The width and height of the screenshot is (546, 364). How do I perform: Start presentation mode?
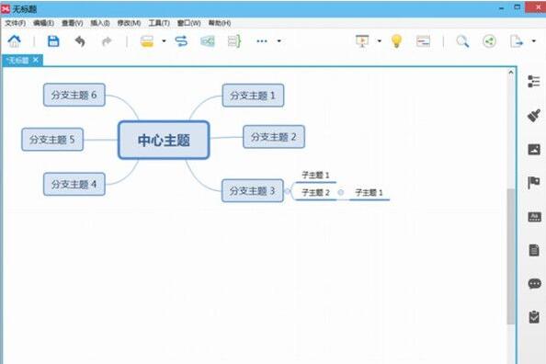coord(362,41)
